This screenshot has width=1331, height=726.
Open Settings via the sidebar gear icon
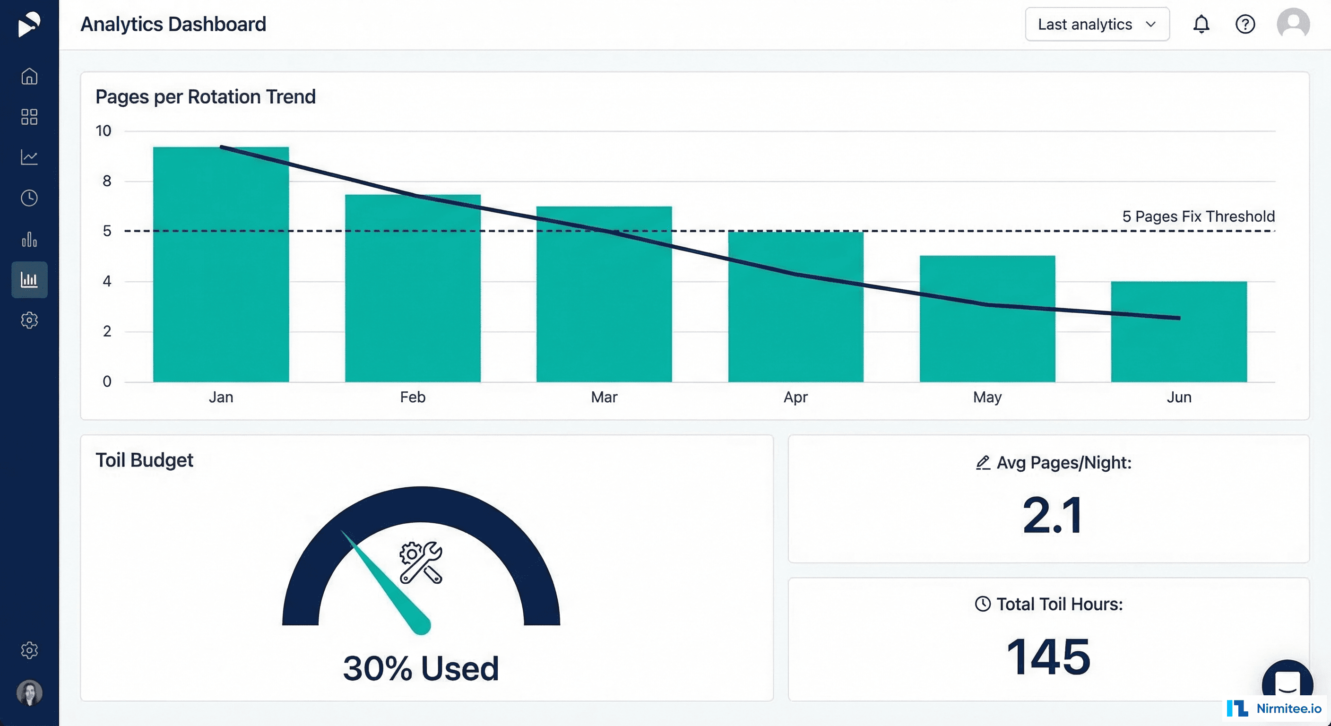click(29, 320)
